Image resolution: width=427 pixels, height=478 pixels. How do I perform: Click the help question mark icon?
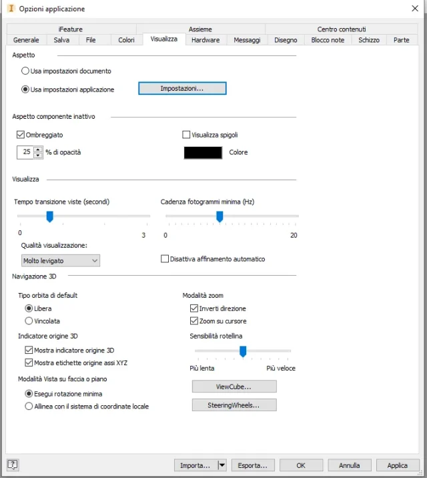[x=13, y=465]
